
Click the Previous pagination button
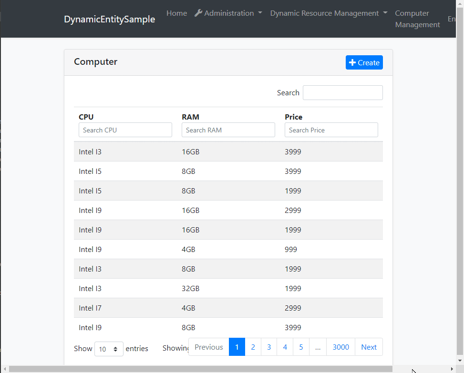coord(208,347)
